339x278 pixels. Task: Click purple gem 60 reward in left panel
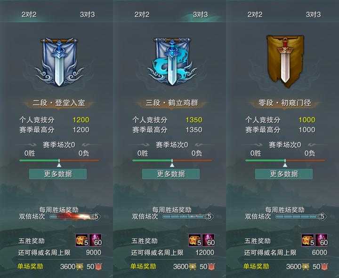point(96,240)
